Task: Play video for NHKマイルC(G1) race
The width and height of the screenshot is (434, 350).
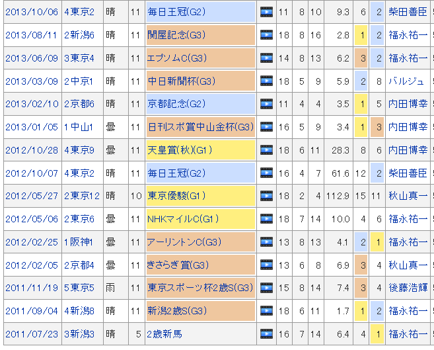Action: point(266,219)
